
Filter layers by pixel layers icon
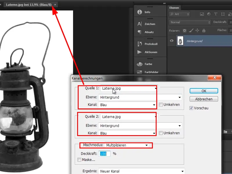tap(202, 14)
